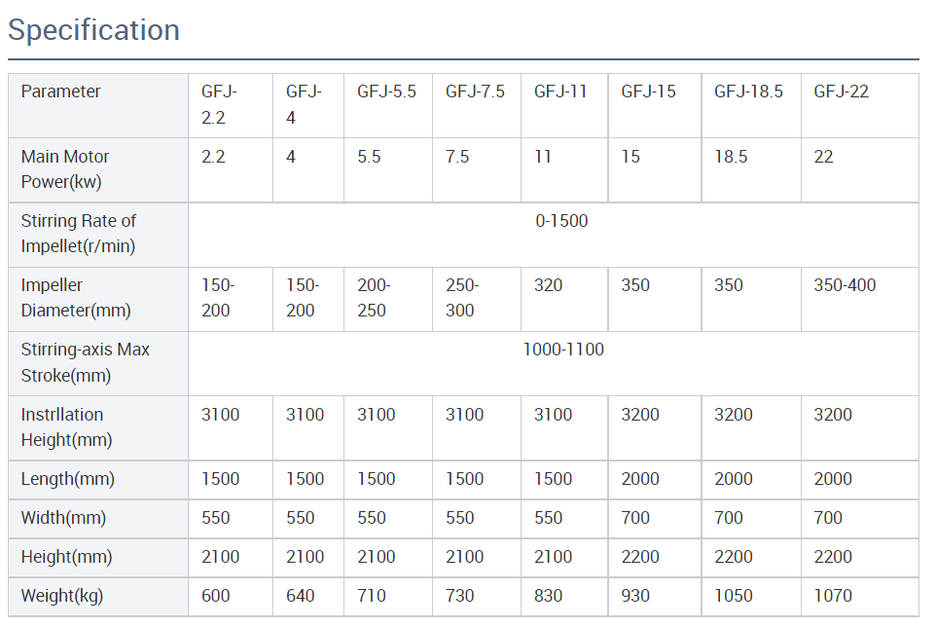
Task: Select the GFJ-11 column header
Action: (x=560, y=92)
